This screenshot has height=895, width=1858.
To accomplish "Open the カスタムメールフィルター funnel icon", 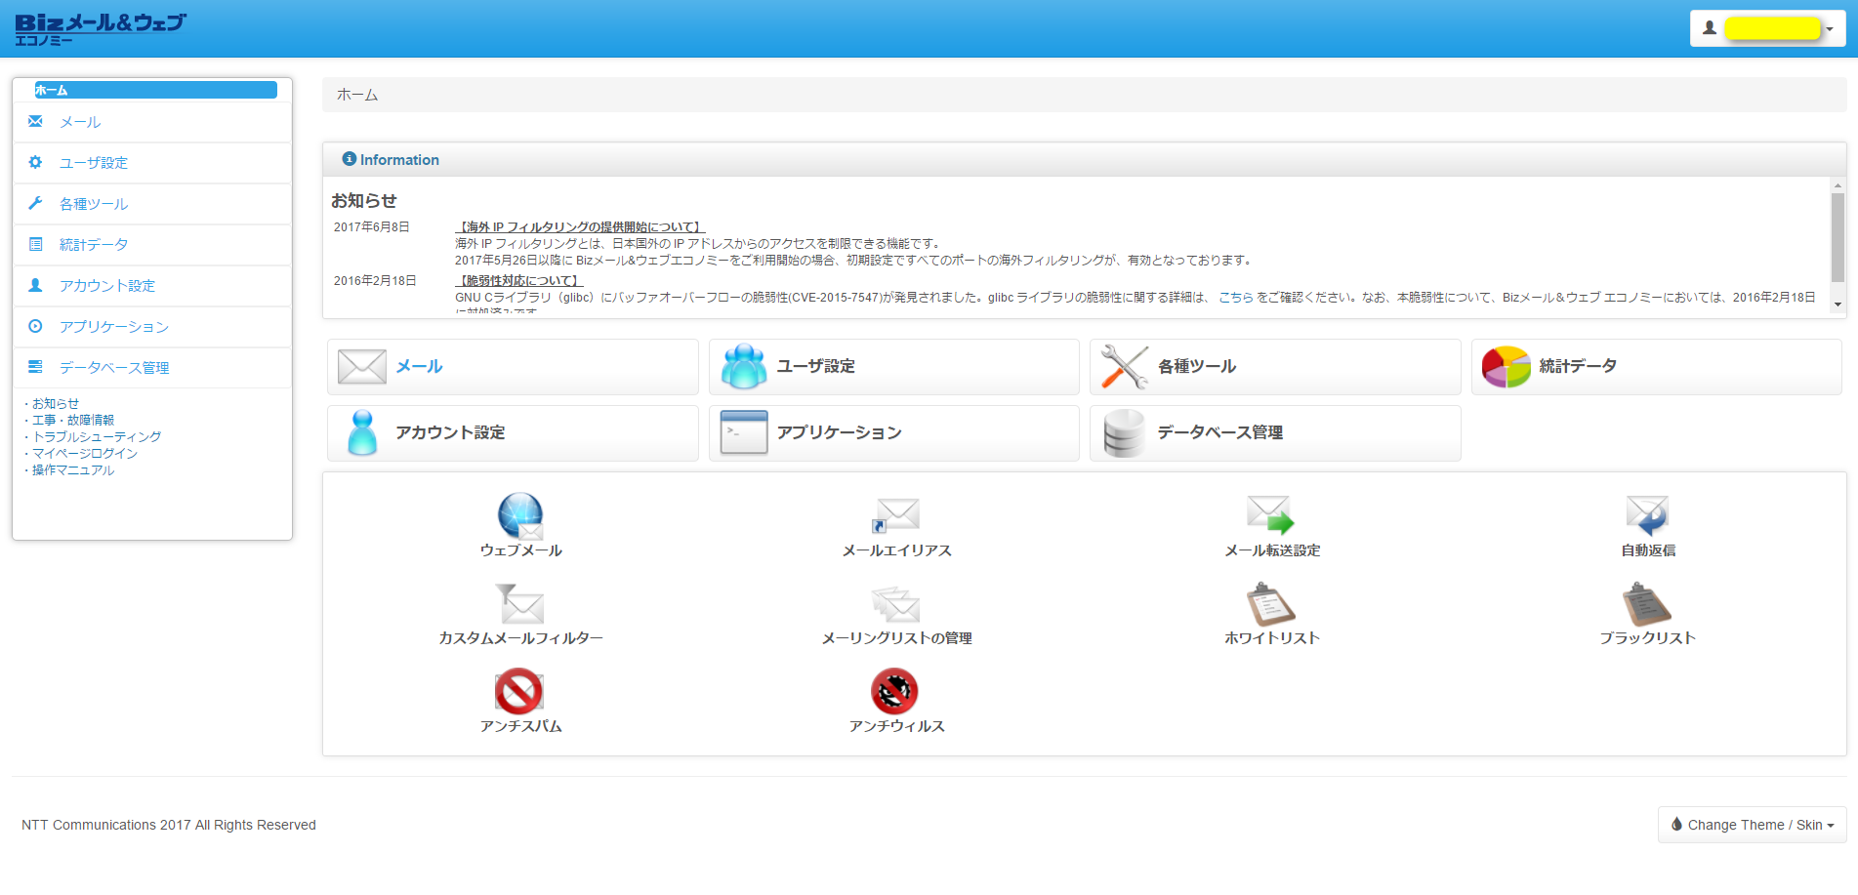I will click(520, 603).
